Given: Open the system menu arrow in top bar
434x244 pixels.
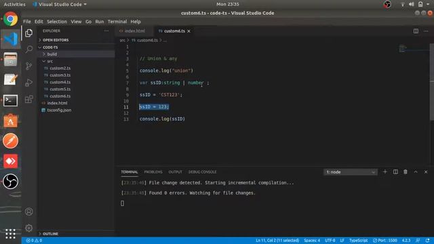Looking at the screenshot, I should [428, 4].
